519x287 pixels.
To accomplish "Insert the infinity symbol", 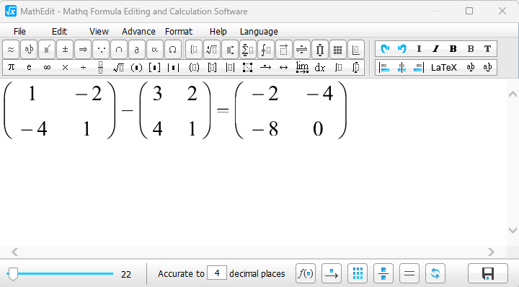I will (x=47, y=68).
